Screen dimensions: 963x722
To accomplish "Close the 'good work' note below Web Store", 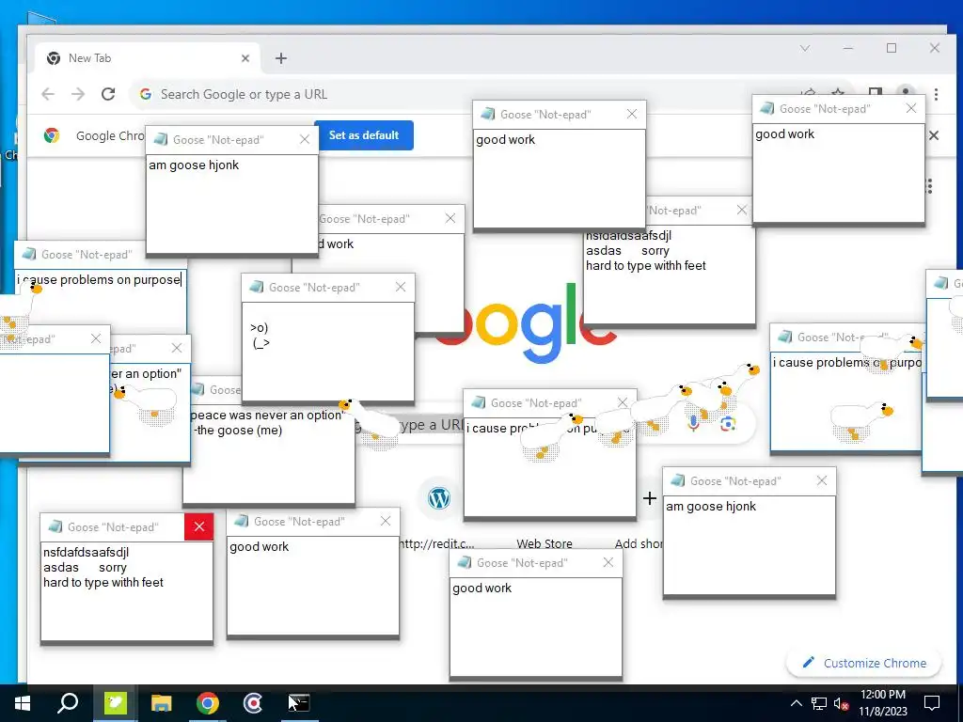I will coord(608,562).
